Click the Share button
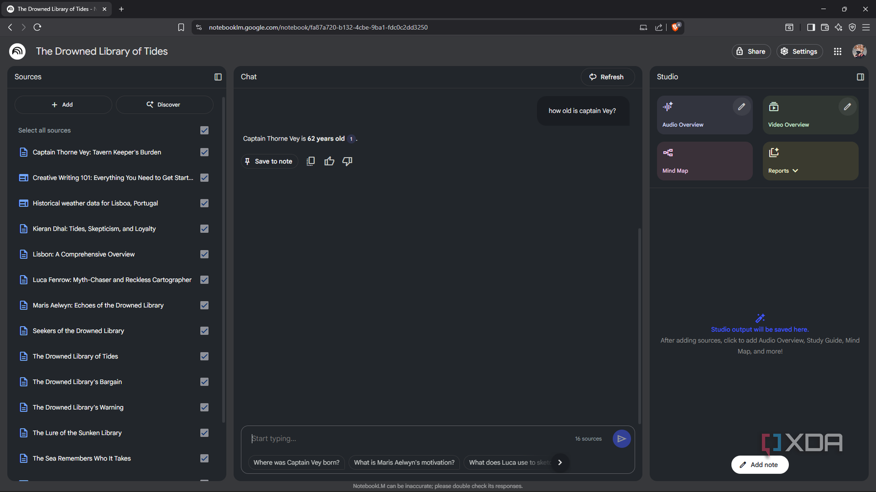Image resolution: width=876 pixels, height=492 pixels. coord(751,51)
